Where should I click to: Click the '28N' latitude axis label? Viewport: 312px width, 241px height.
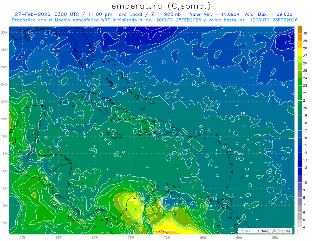4,50
